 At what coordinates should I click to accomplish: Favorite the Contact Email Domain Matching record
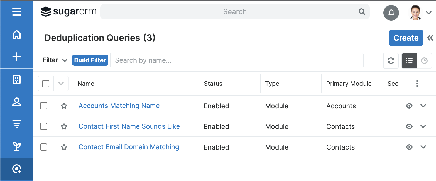click(64, 147)
